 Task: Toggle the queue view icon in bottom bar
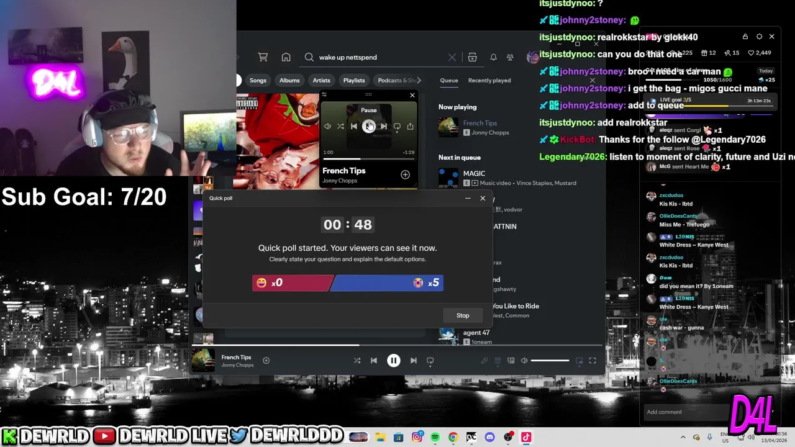tap(497, 361)
